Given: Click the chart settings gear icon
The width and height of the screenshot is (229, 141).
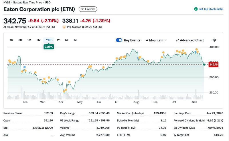Looking at the screenshot, I should [x=214, y=40].
